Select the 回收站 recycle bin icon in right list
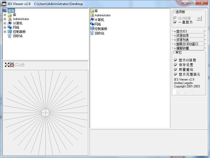This screenshot has width=210, height=158. 92,33
